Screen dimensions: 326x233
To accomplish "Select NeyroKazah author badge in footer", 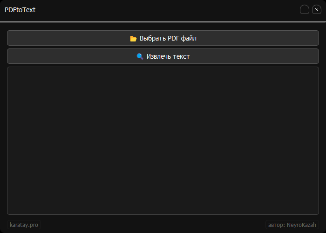I will [292, 225].
